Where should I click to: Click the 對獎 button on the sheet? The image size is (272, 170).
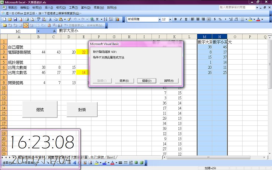pos(82,110)
